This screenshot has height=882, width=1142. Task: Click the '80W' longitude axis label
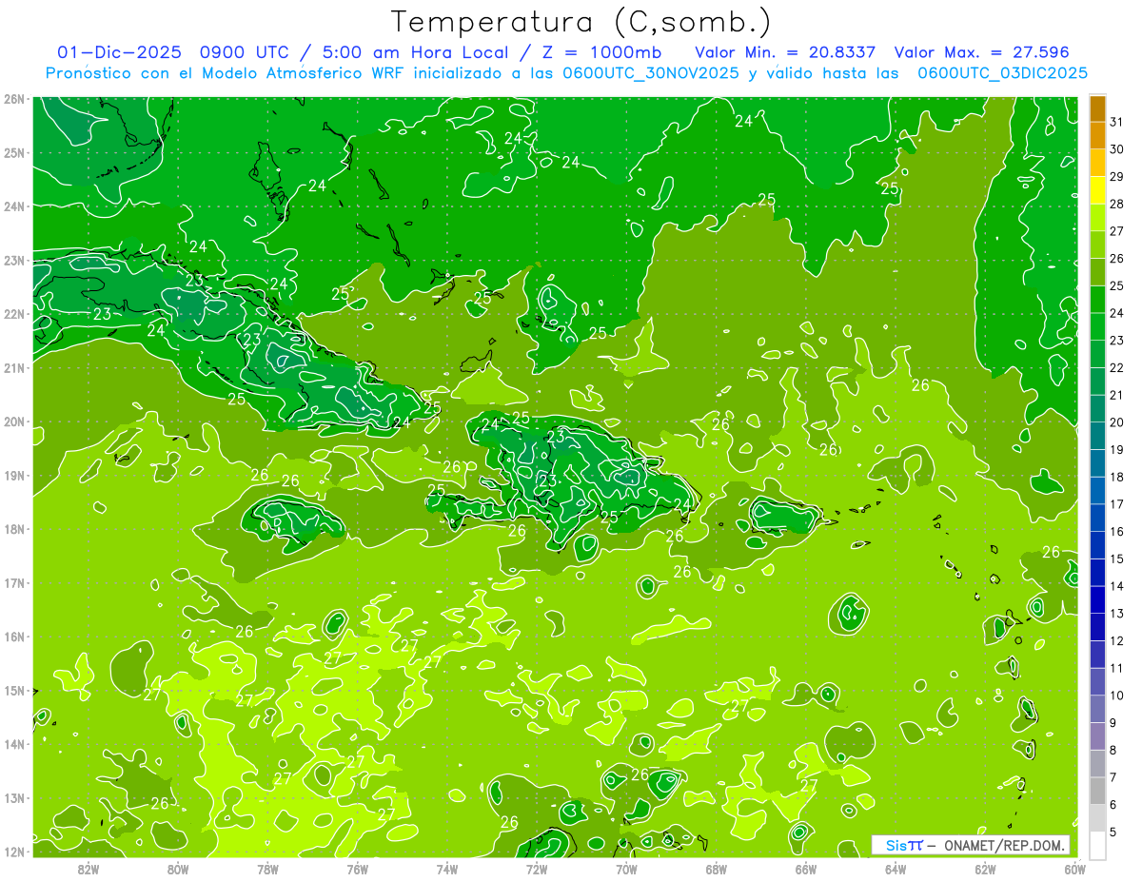click(x=177, y=869)
